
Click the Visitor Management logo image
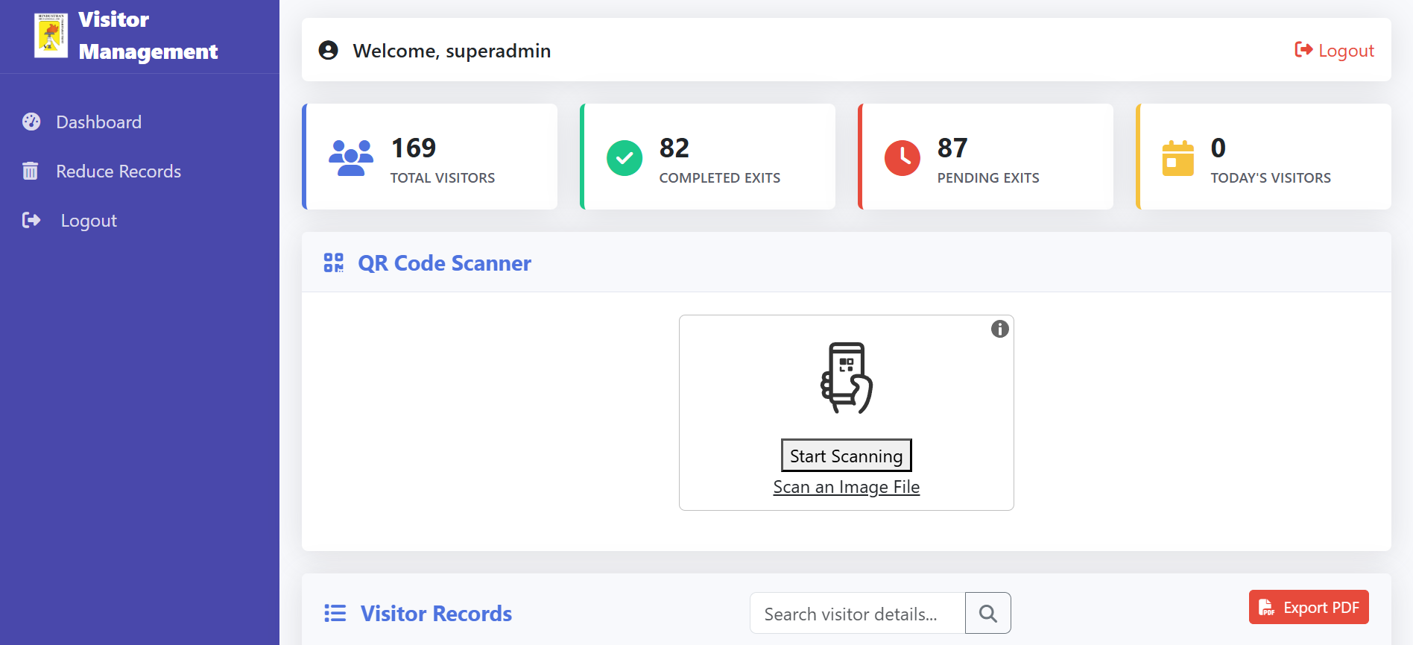coord(51,35)
